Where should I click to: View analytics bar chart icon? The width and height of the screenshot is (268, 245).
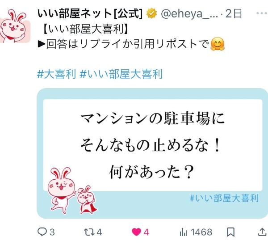(184, 232)
